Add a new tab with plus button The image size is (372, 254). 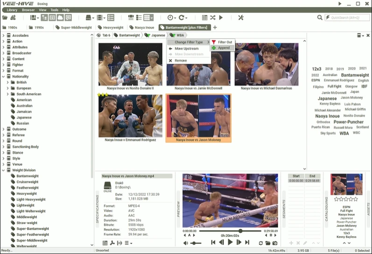pyautogui.click(x=215, y=27)
